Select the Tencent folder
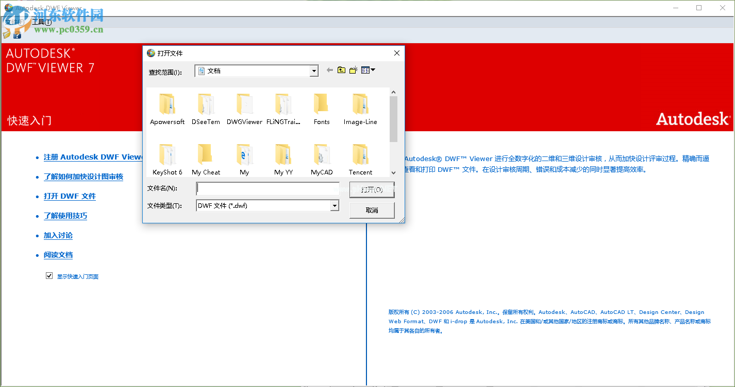Image resolution: width=735 pixels, height=387 pixels. coord(360,160)
